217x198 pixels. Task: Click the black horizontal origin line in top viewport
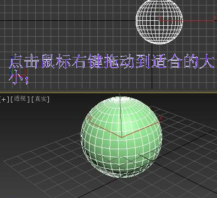point(68,20)
